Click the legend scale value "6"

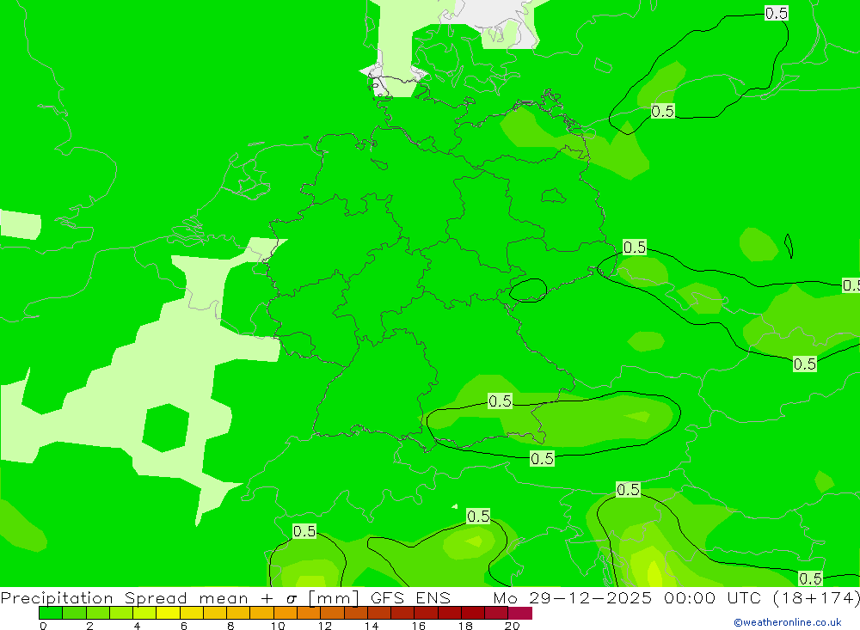184,626
